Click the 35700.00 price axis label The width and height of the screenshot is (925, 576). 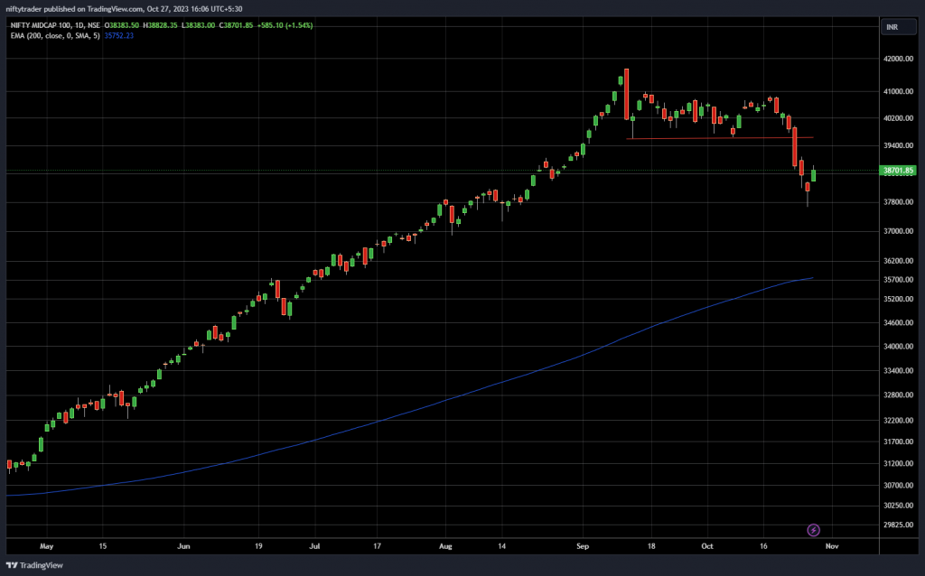pyautogui.click(x=899, y=280)
